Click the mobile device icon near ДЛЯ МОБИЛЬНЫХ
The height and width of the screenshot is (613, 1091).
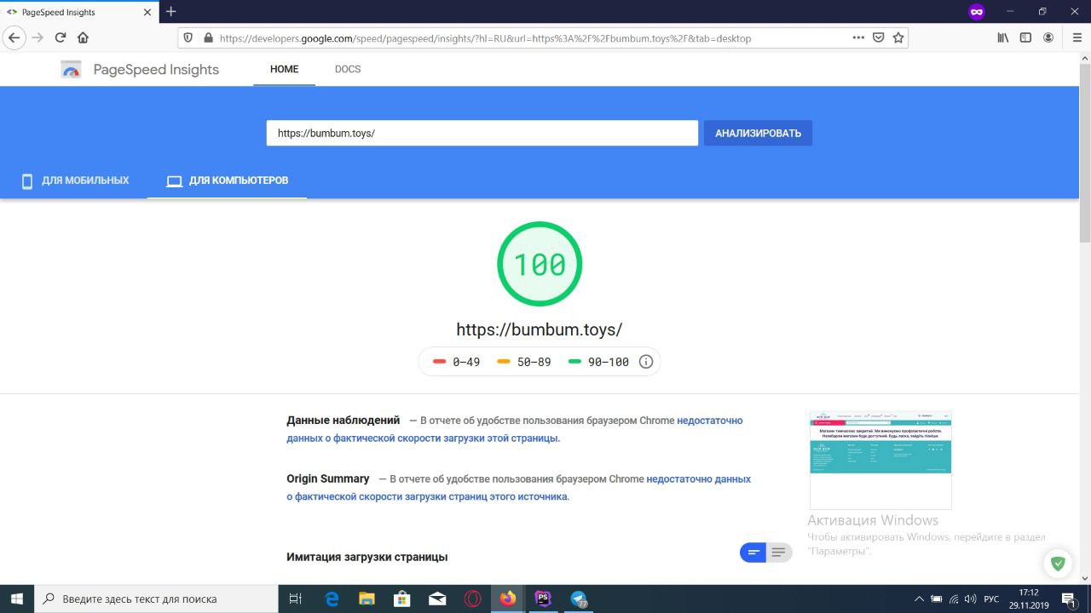click(27, 180)
